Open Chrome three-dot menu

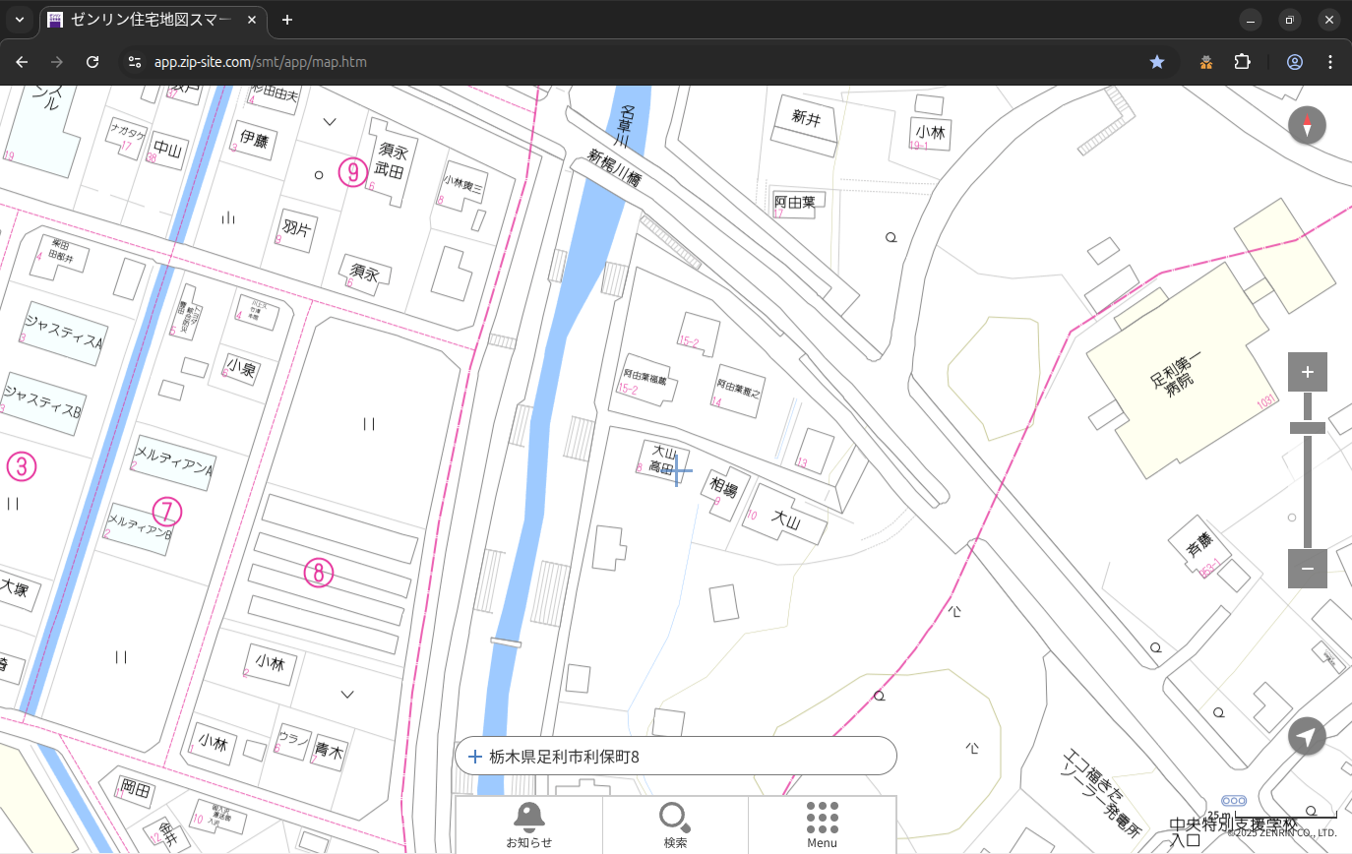click(1330, 62)
